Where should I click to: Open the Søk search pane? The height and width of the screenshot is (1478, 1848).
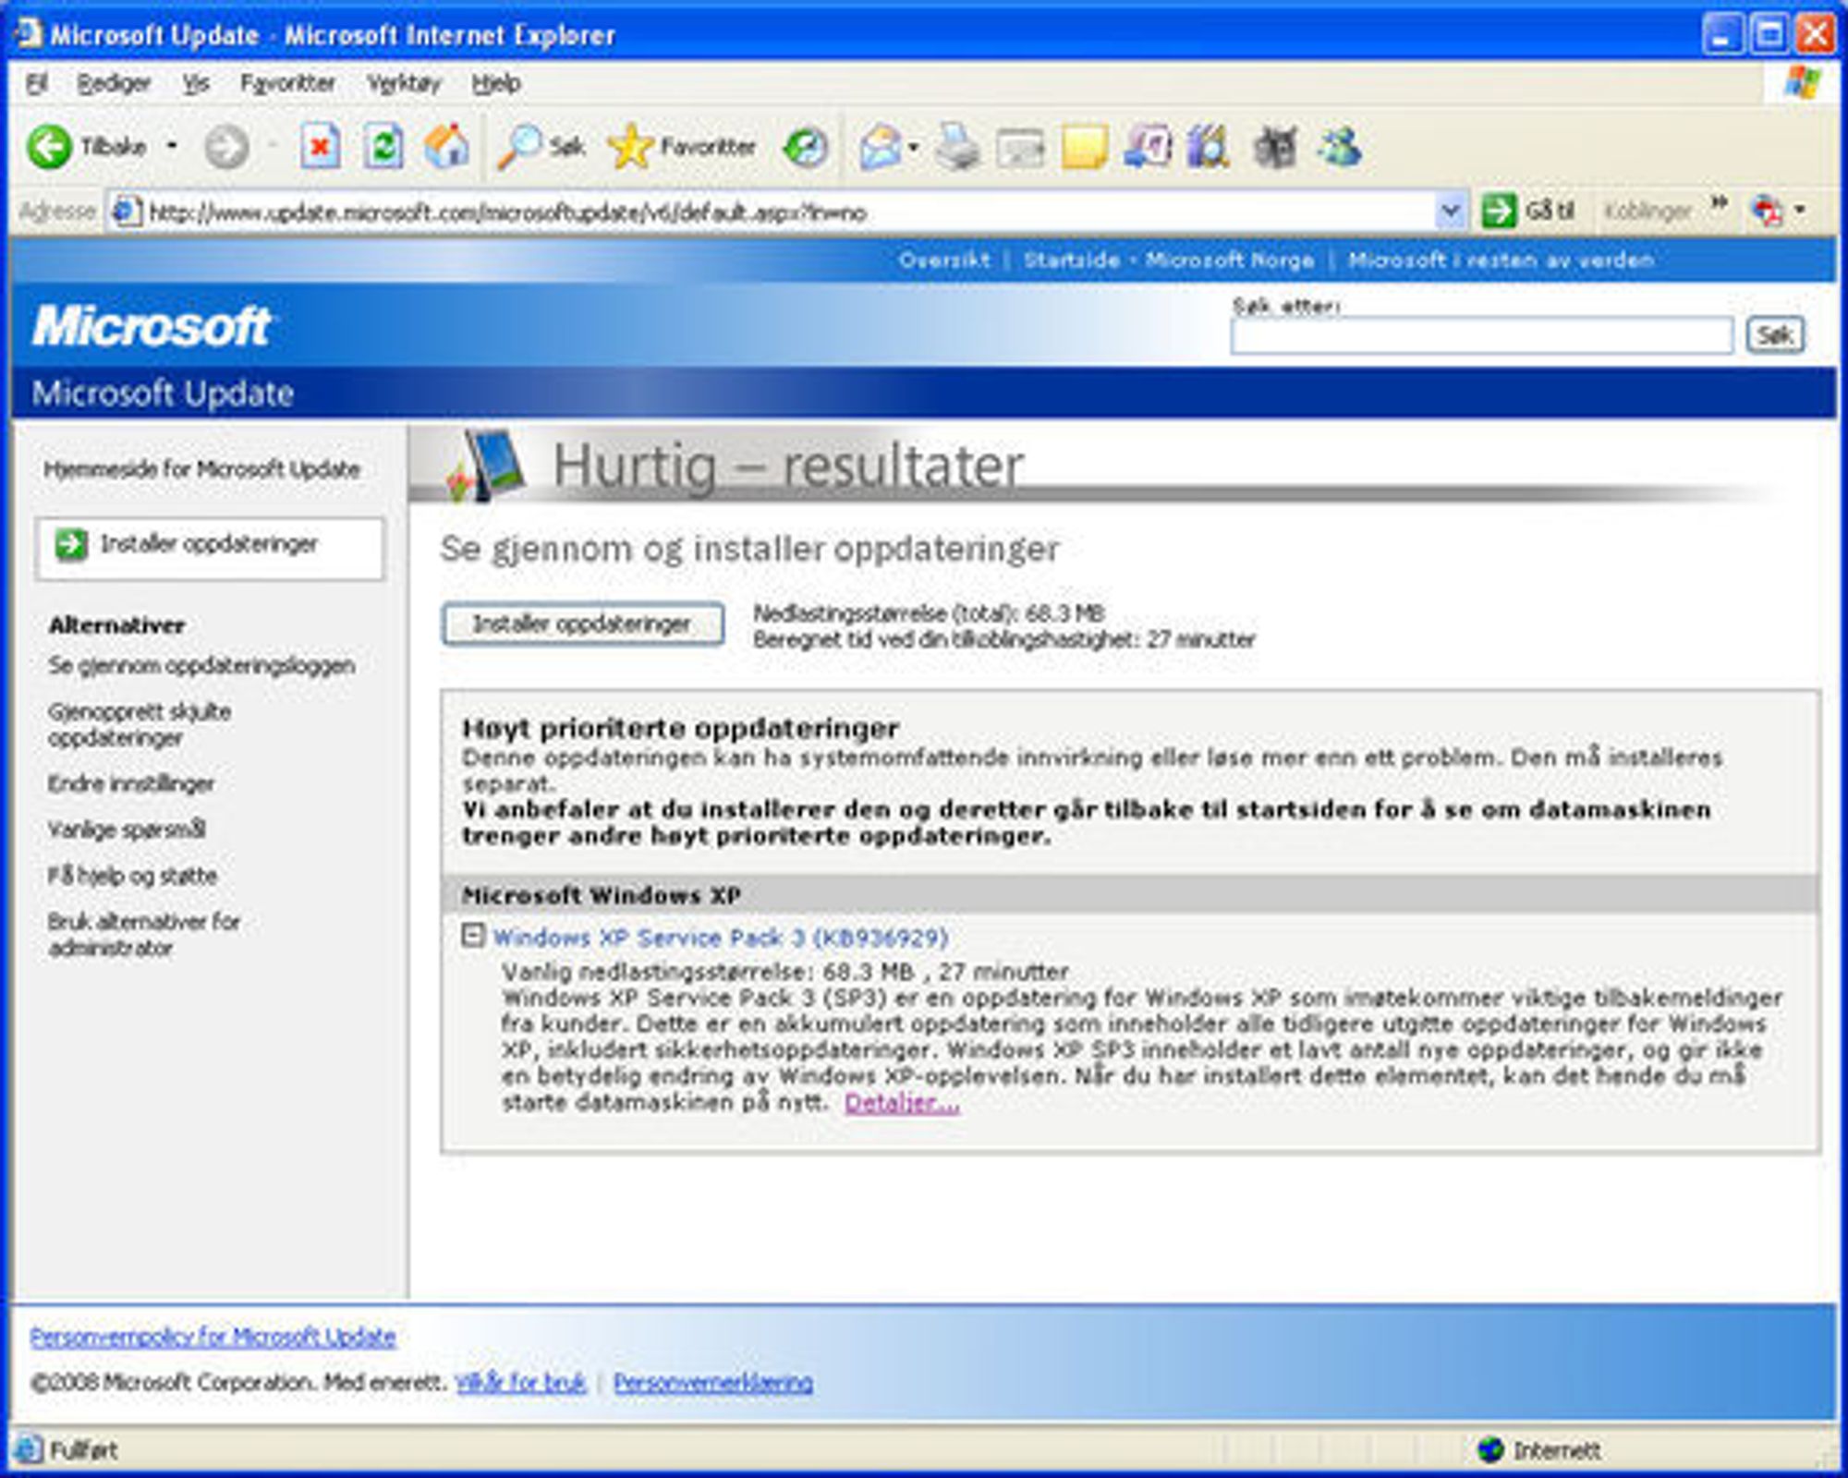tap(541, 147)
